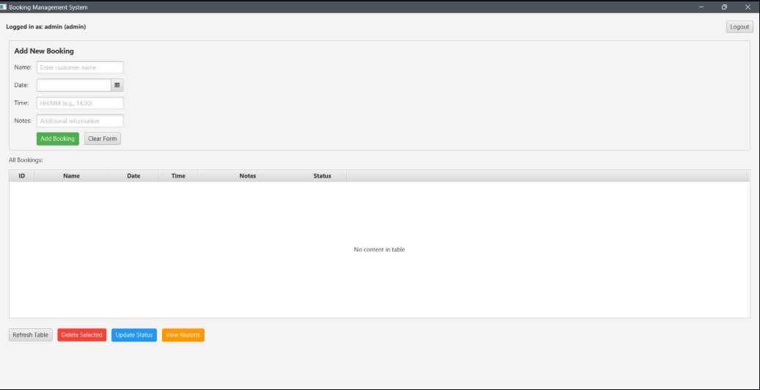This screenshot has height=390, width=760.
Task: Click the 'Logged in as: admin (admin)' label
Action: pyautogui.click(x=46, y=27)
